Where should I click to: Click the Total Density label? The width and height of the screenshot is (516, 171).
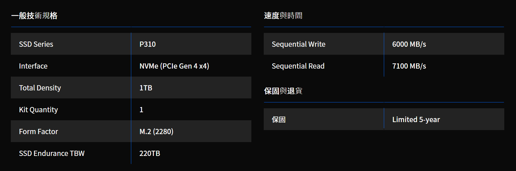[x=40, y=88]
